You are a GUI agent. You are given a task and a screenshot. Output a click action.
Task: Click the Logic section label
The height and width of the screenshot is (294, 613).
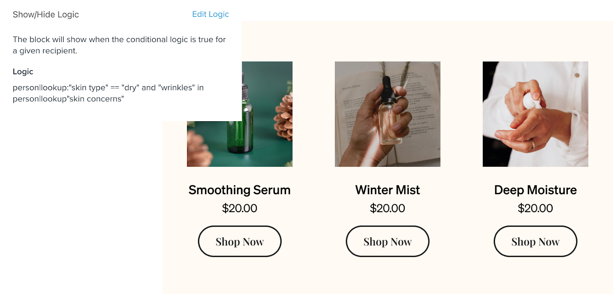(23, 71)
